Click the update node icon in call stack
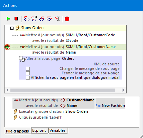The image size is (143, 138). tap(16, 100)
